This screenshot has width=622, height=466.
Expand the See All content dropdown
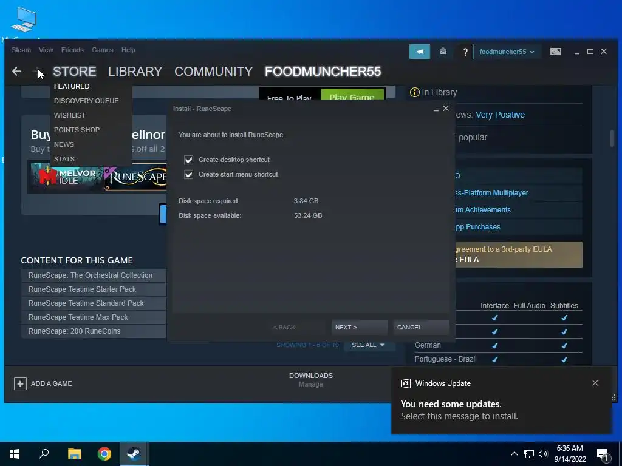coord(368,345)
